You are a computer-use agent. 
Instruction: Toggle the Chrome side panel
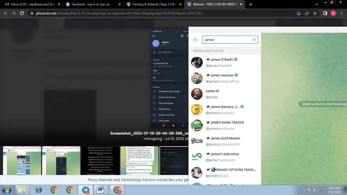[x=325, y=13]
